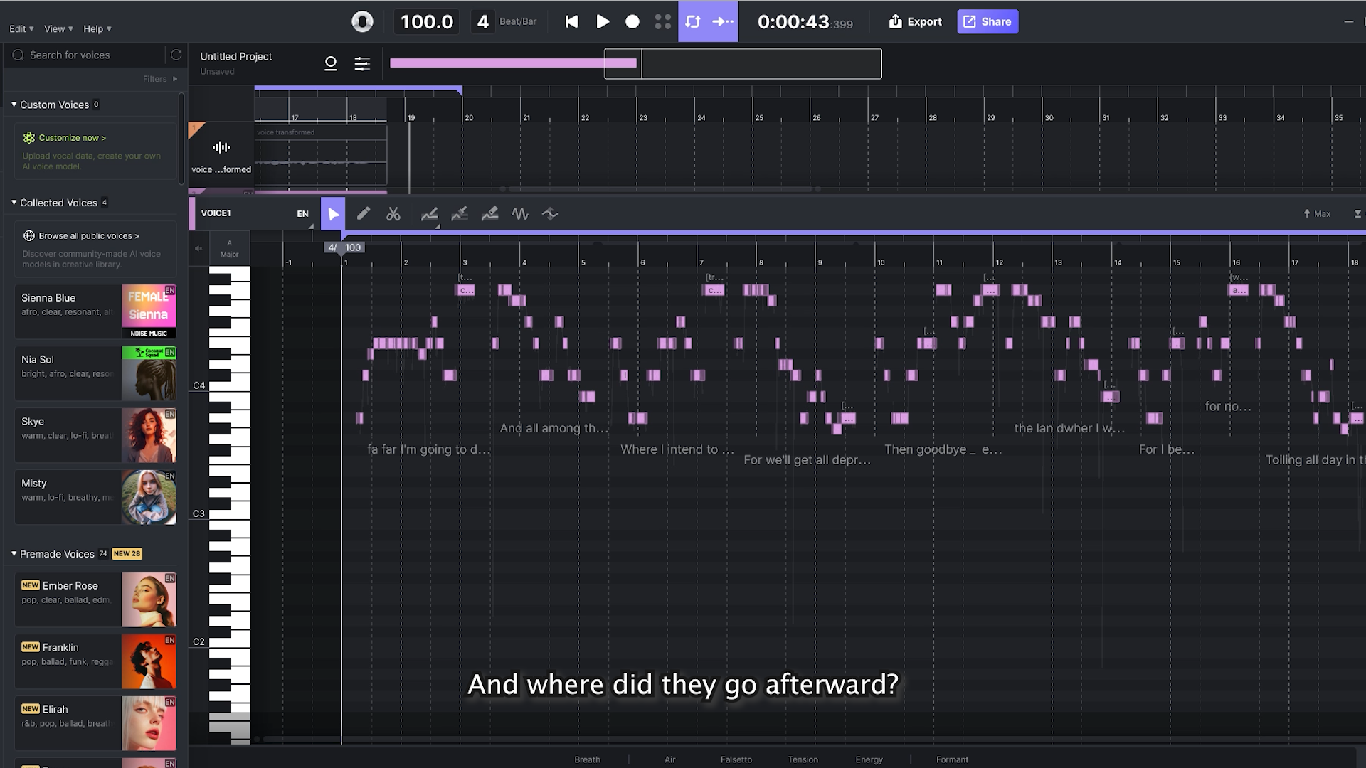This screenshot has height=768, width=1366.
Task: Expand the Filters option
Action: 159,79
